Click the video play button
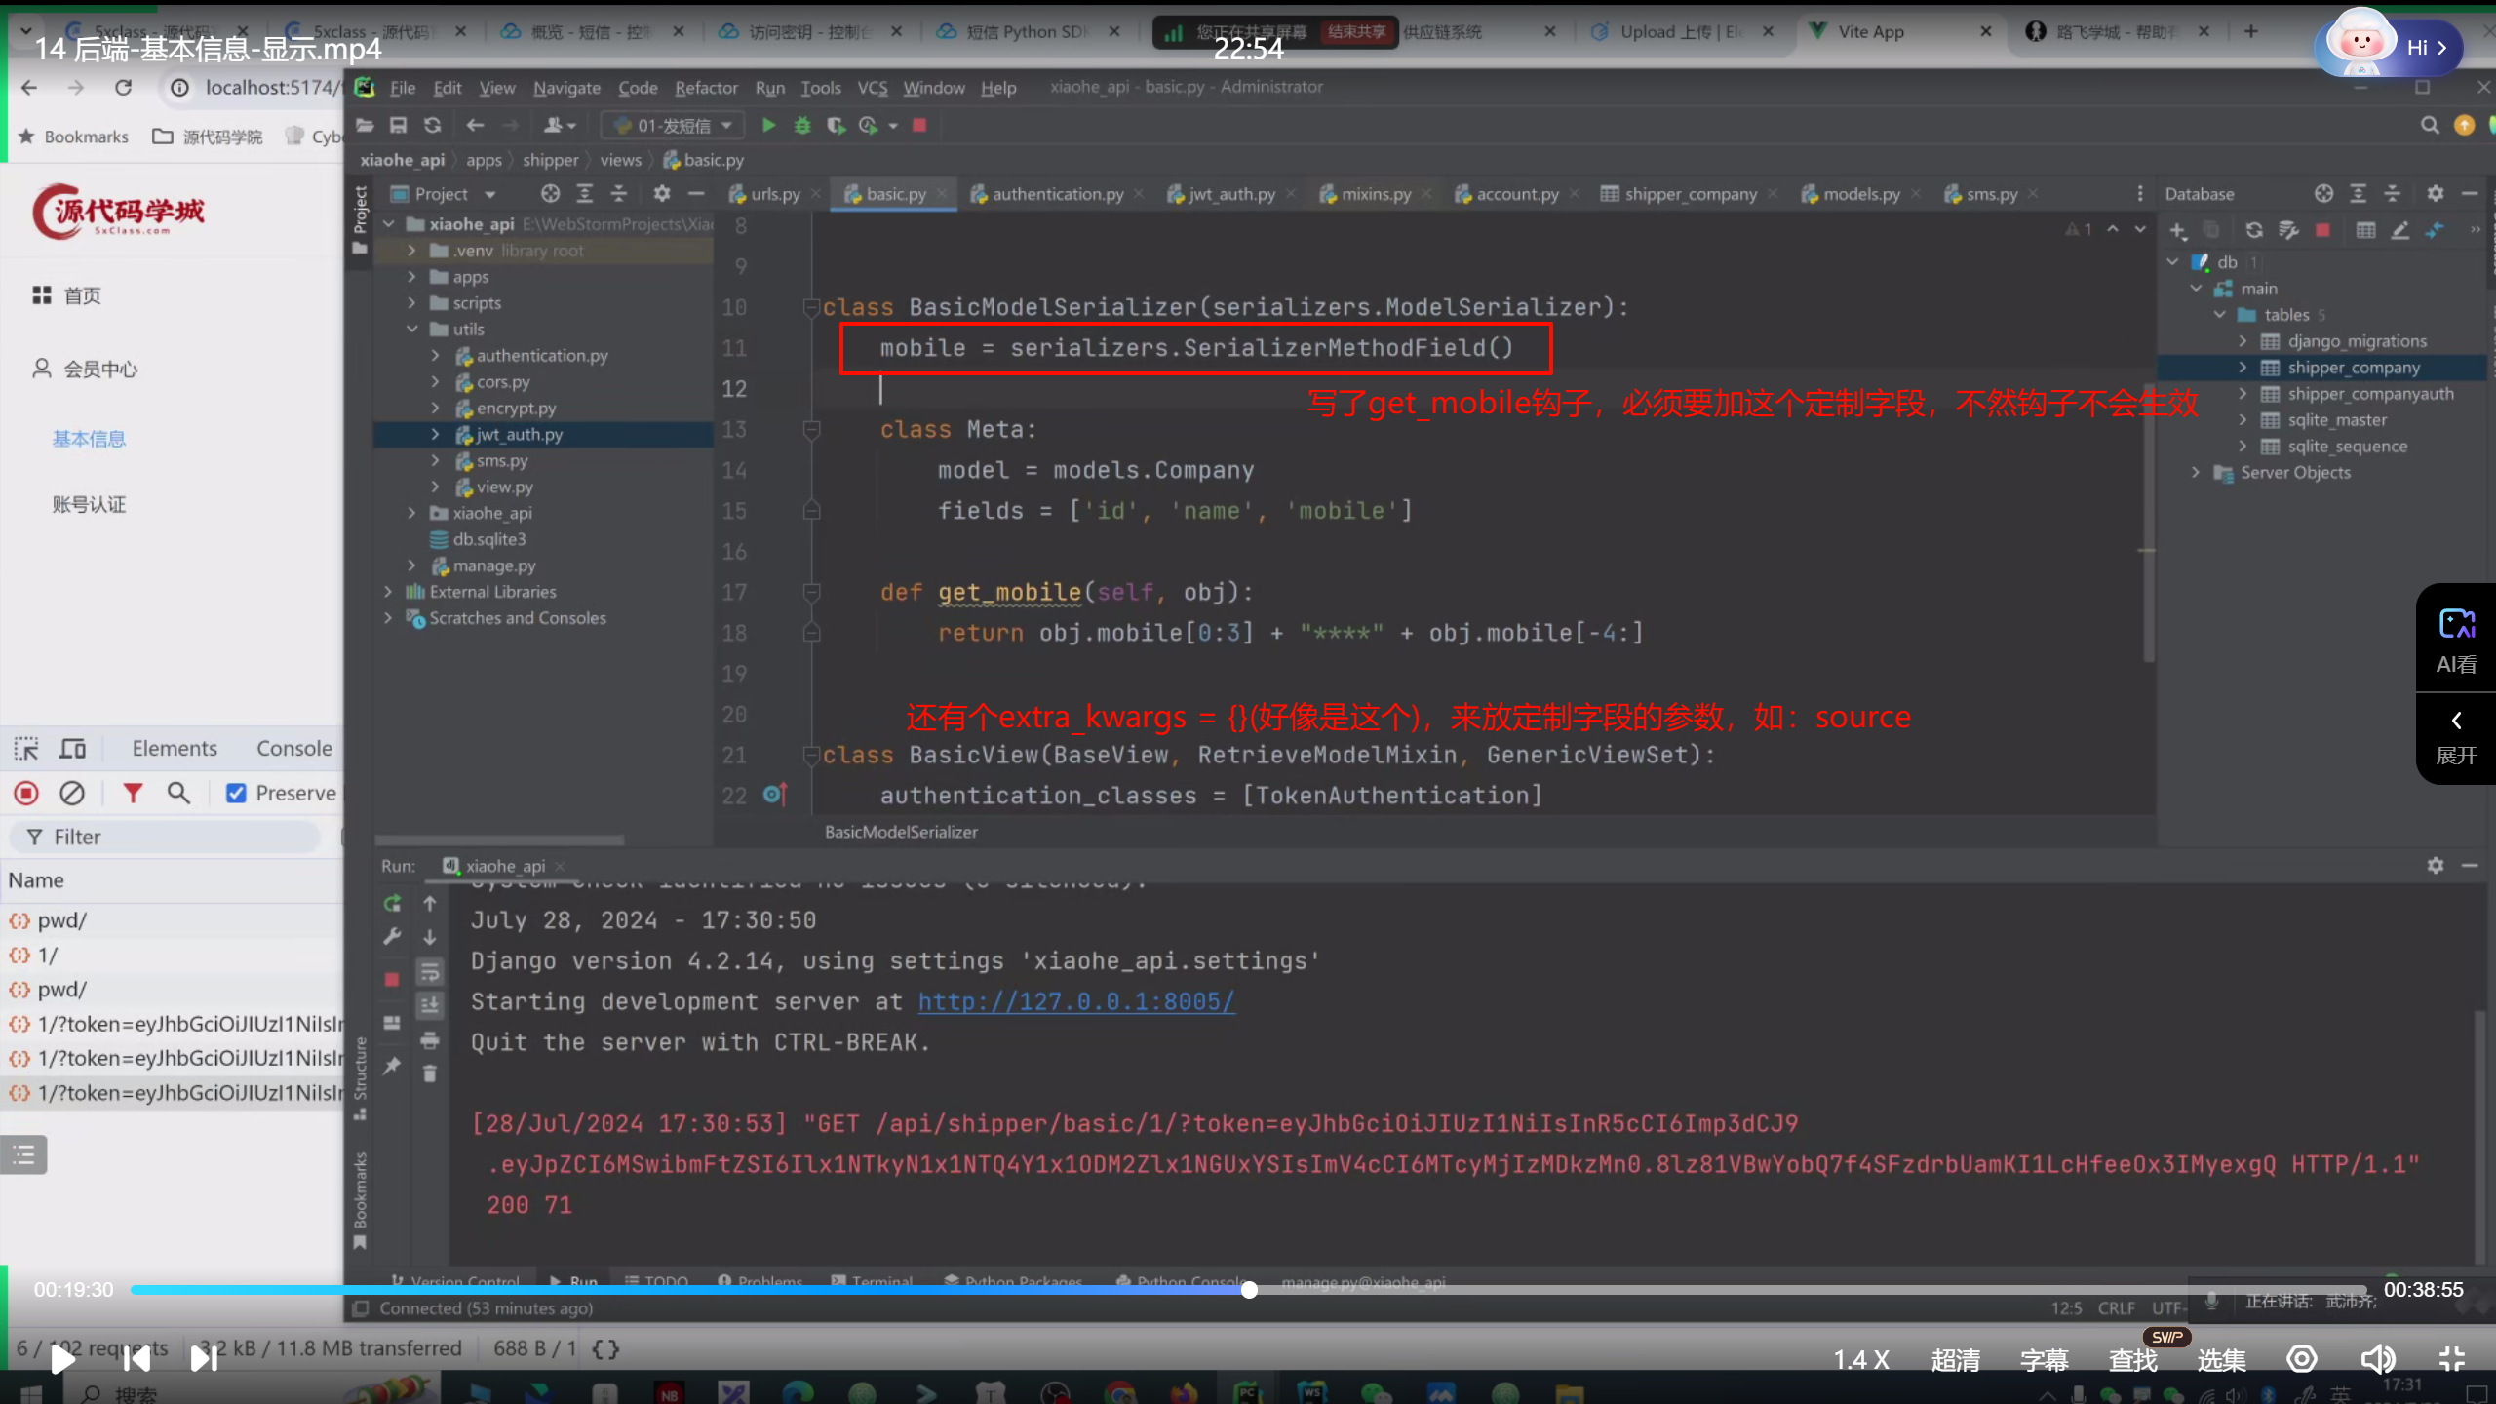Image resolution: width=2496 pixels, height=1404 pixels. 62,1358
